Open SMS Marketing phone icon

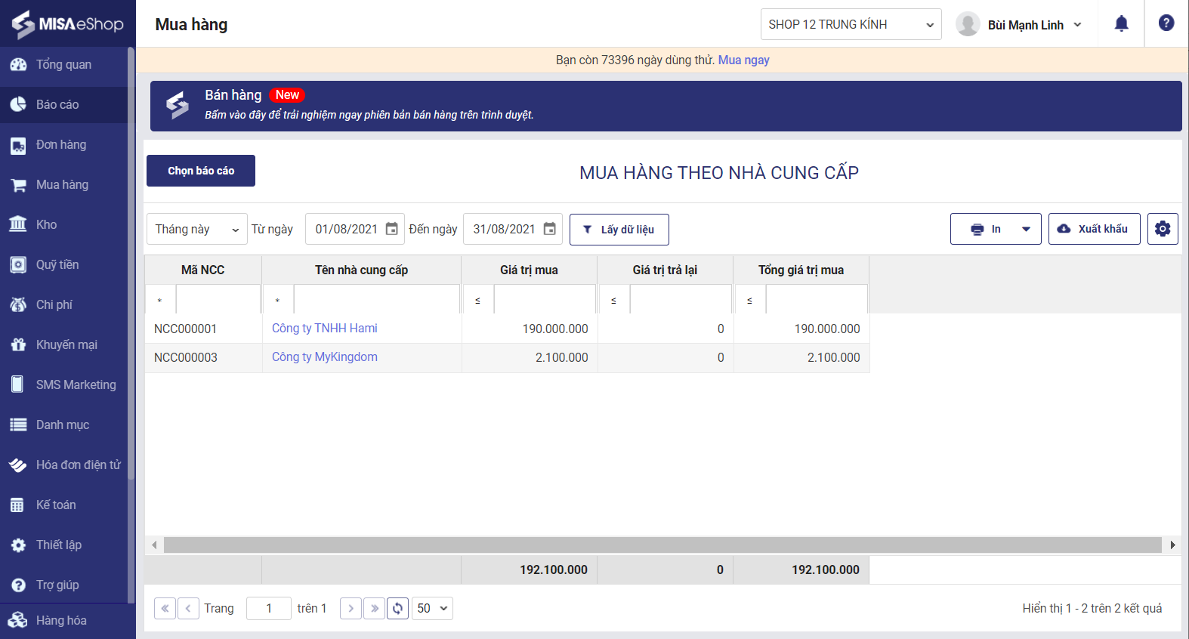[x=18, y=384]
